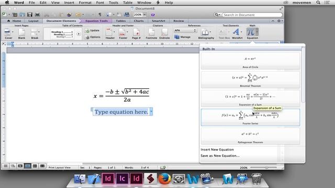This screenshot has width=335, height=188.
Task: Open the Format menu
Action: 85,3
